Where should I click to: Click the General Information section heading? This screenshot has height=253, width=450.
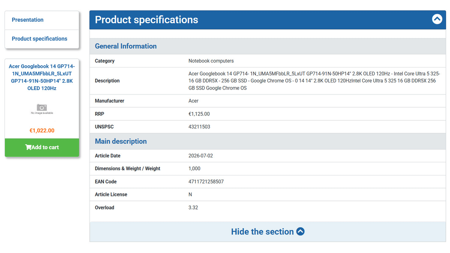(x=126, y=46)
